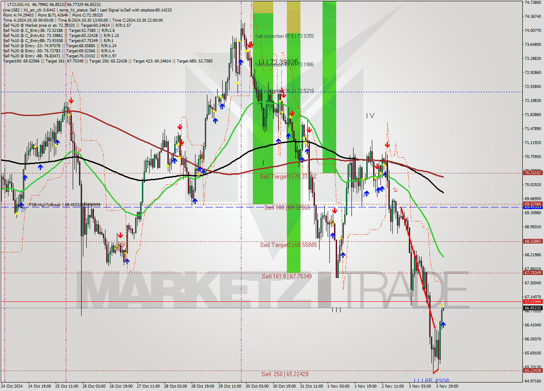
Task: Click the 'I I I' wave marker label
Action: coord(336,310)
